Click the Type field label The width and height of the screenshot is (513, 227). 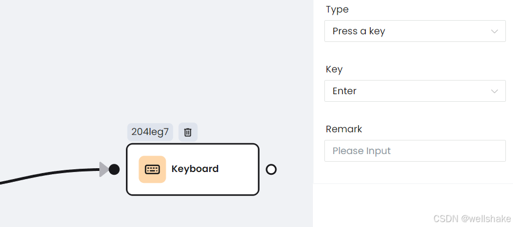click(x=337, y=10)
